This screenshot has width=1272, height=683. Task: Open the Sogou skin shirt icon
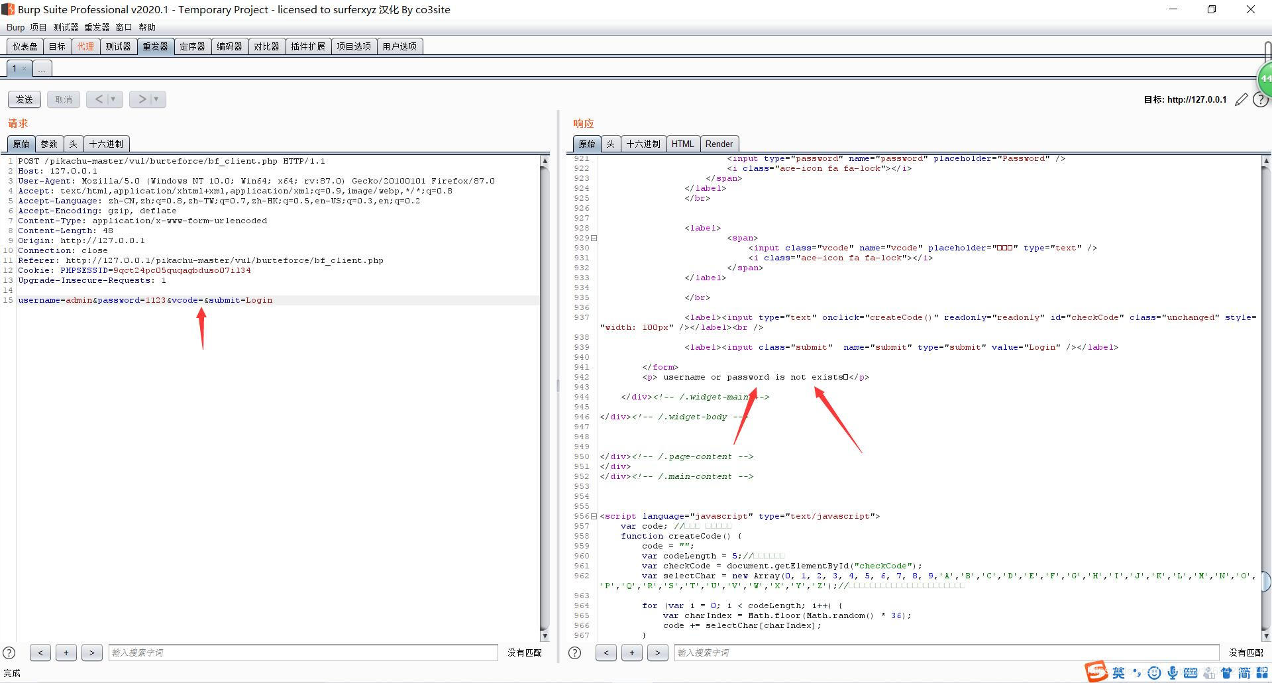click(1226, 673)
